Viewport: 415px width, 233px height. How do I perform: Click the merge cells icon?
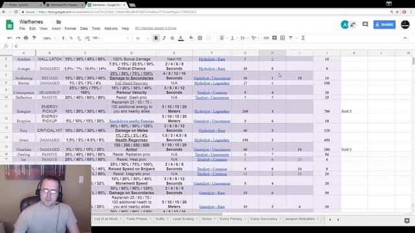tap(208, 38)
